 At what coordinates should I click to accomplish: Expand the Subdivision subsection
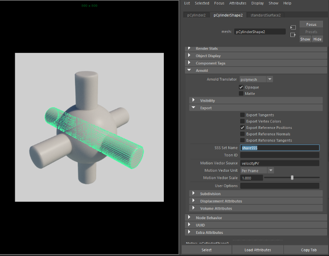coord(256,194)
